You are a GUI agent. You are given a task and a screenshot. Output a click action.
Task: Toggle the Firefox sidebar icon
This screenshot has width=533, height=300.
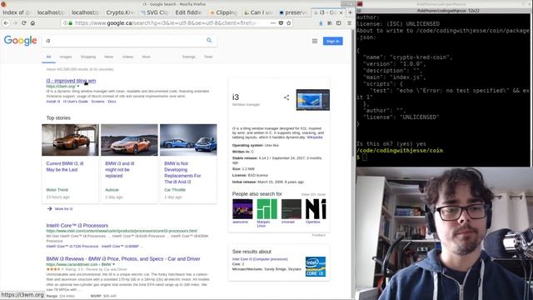pos(339,23)
